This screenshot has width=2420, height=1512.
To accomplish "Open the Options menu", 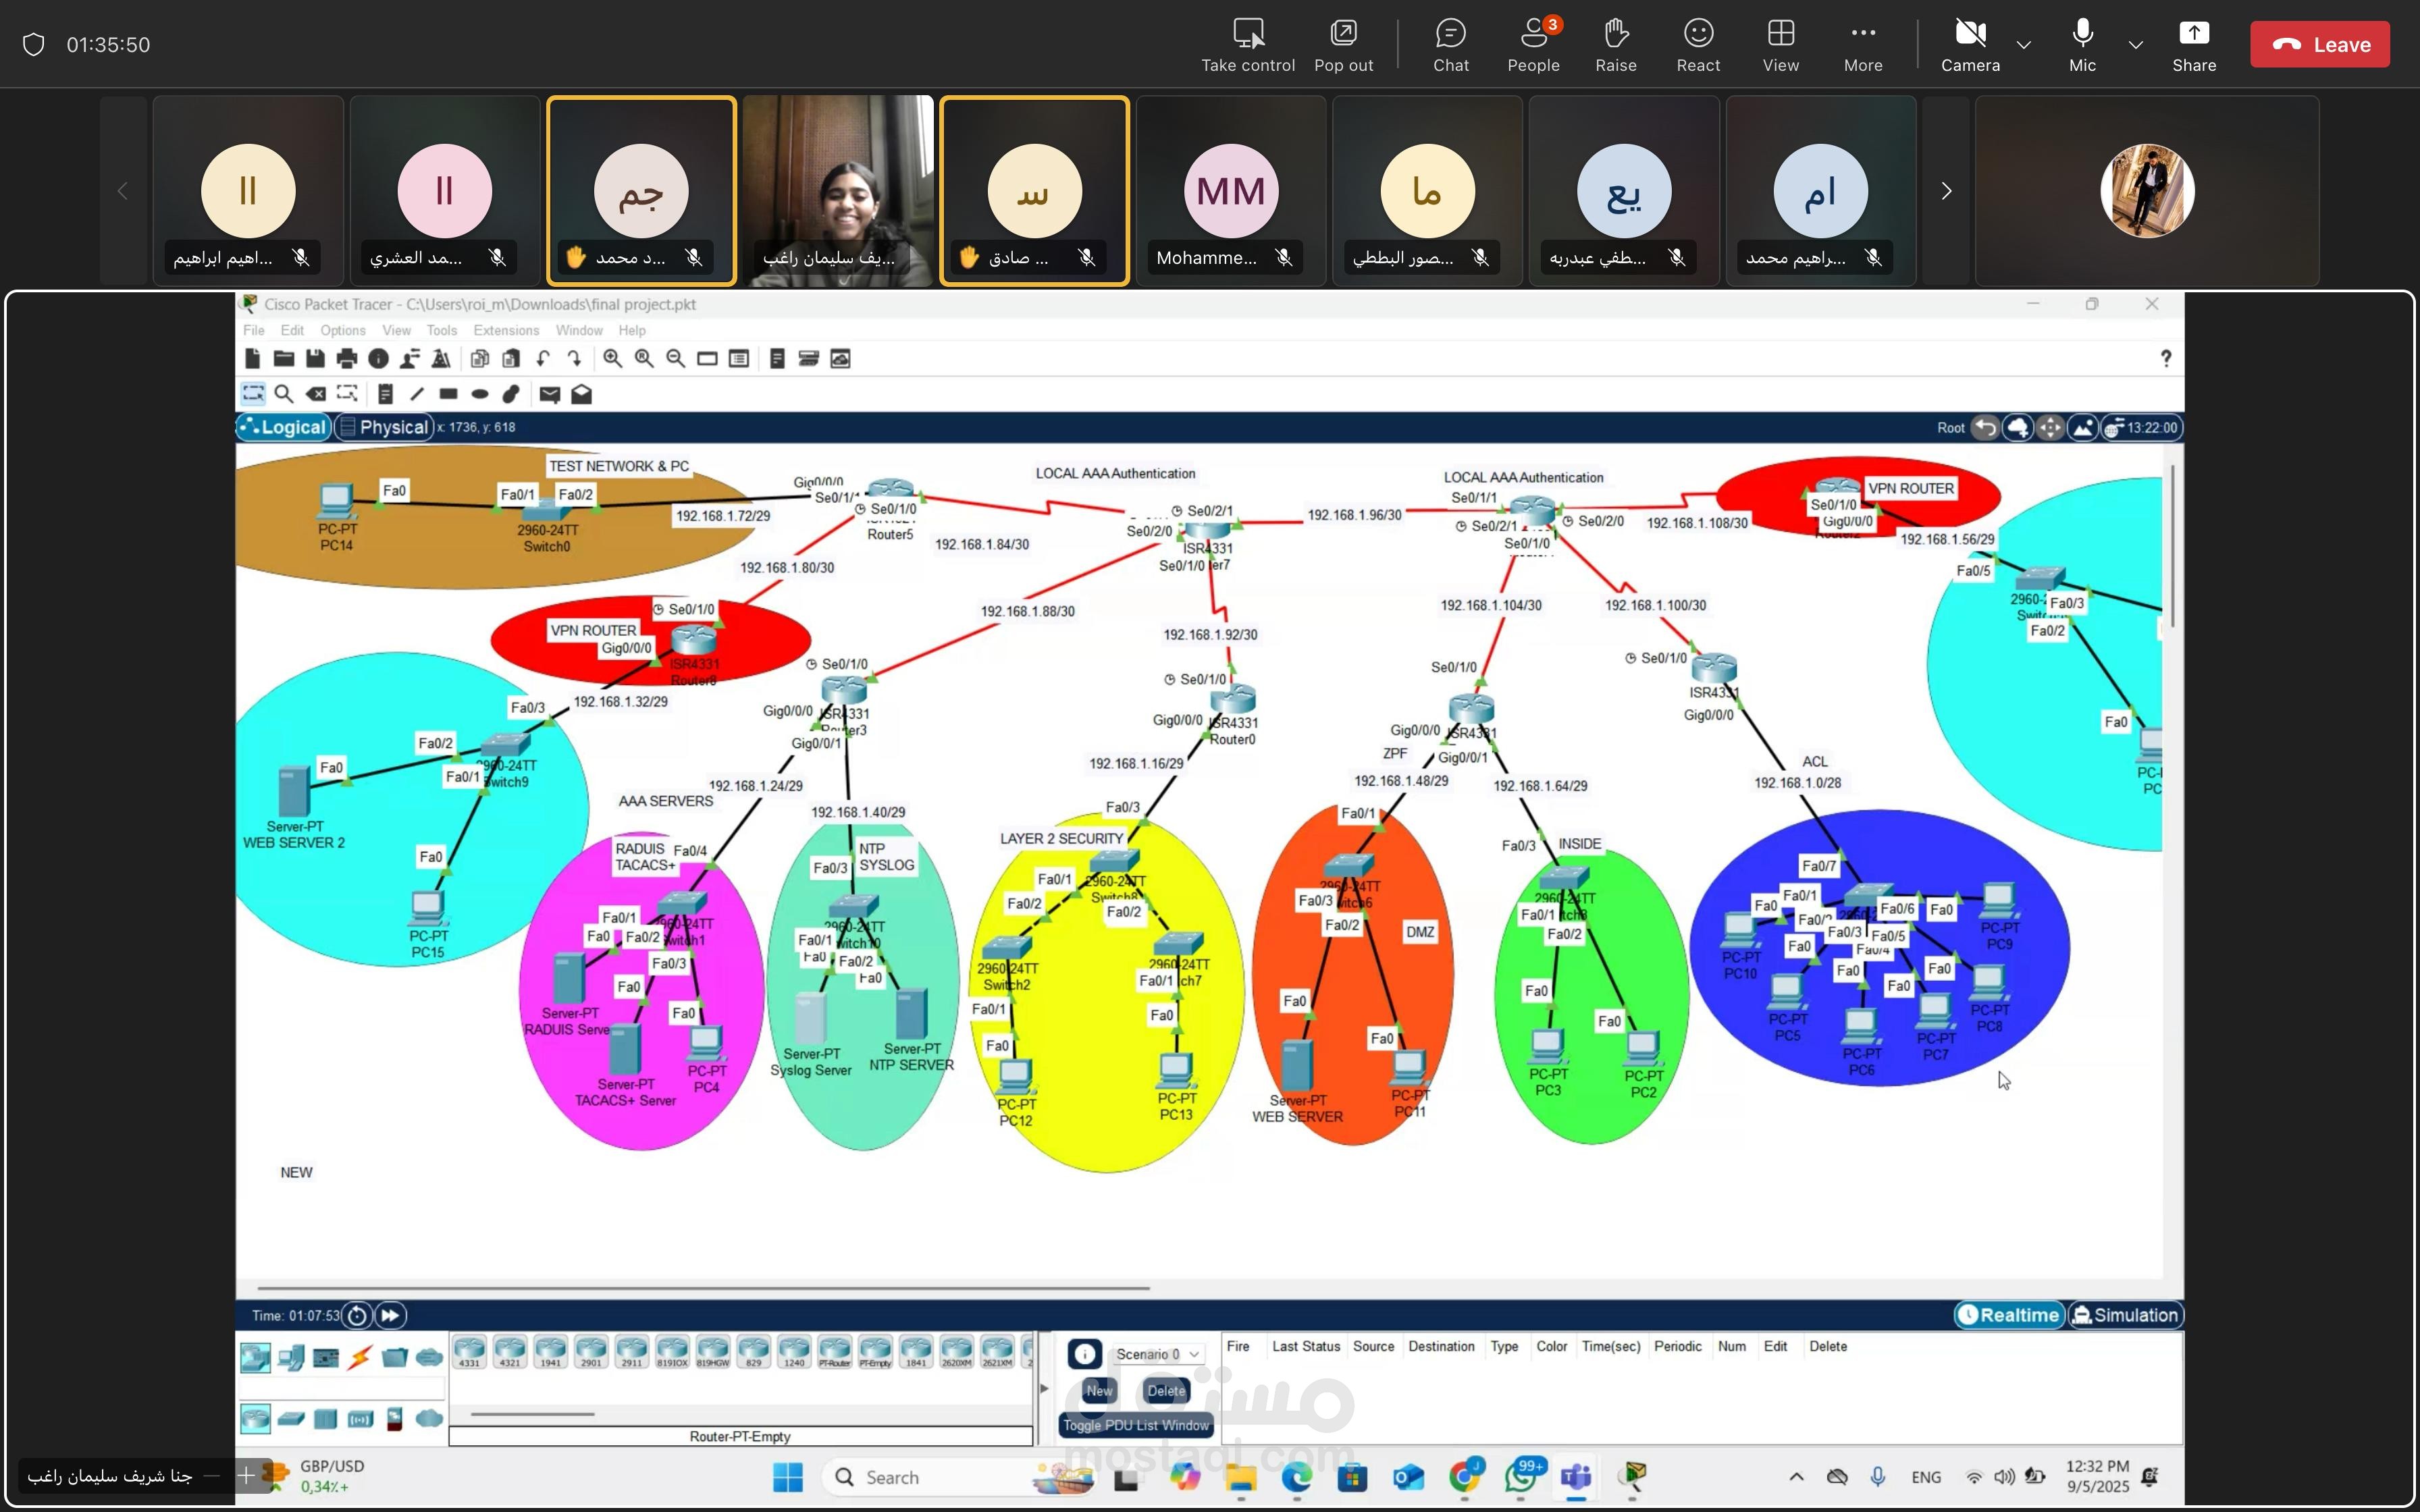I will click(x=343, y=330).
